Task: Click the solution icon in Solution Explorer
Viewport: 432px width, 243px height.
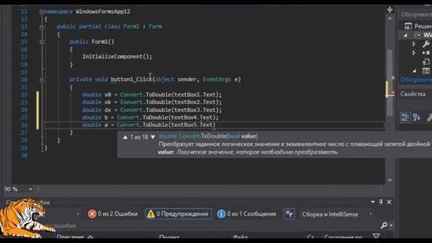Action: click(408, 26)
